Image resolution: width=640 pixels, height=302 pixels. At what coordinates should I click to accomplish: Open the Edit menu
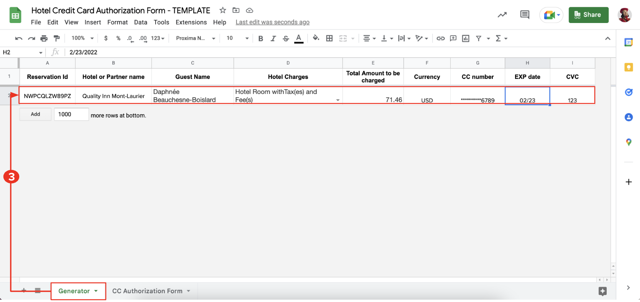53,22
